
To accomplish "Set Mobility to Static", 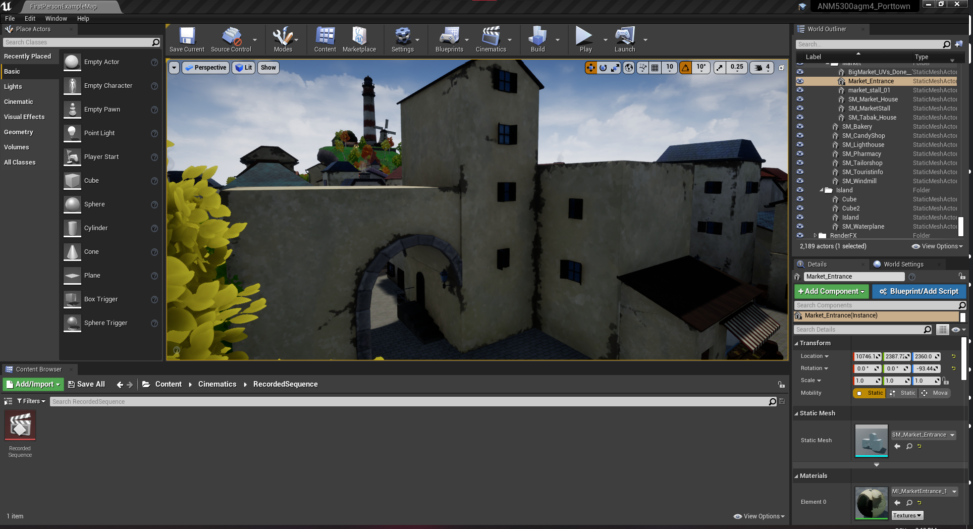I will tap(870, 393).
